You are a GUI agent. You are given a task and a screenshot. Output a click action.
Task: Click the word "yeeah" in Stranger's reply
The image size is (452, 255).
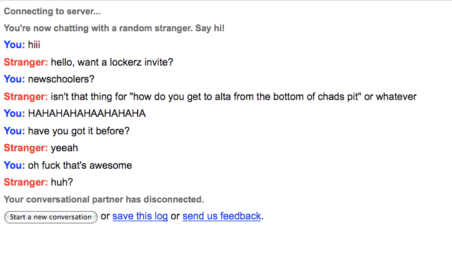click(64, 148)
